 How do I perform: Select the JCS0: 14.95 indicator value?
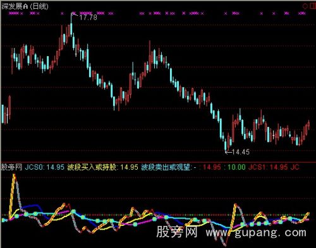44,167
